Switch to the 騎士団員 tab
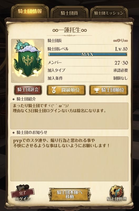Screen dimensions: 139x211 pyautogui.click(x=69, y=13)
